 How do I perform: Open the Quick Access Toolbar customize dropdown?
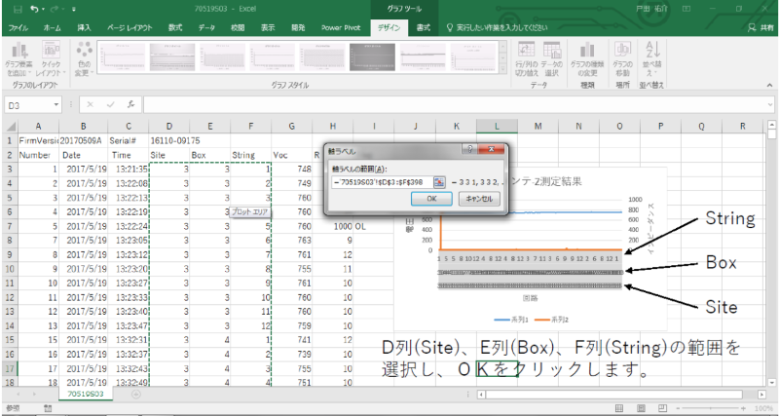click(72, 9)
